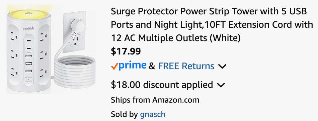Expand the chevron beside discount applied
Image resolution: width=318 pixels, height=121 pixels.
pyautogui.click(x=221, y=85)
